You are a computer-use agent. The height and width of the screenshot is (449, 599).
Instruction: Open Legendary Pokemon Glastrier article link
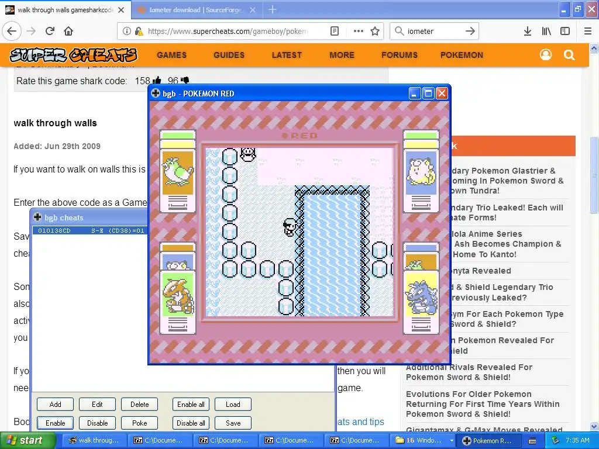(x=508, y=181)
